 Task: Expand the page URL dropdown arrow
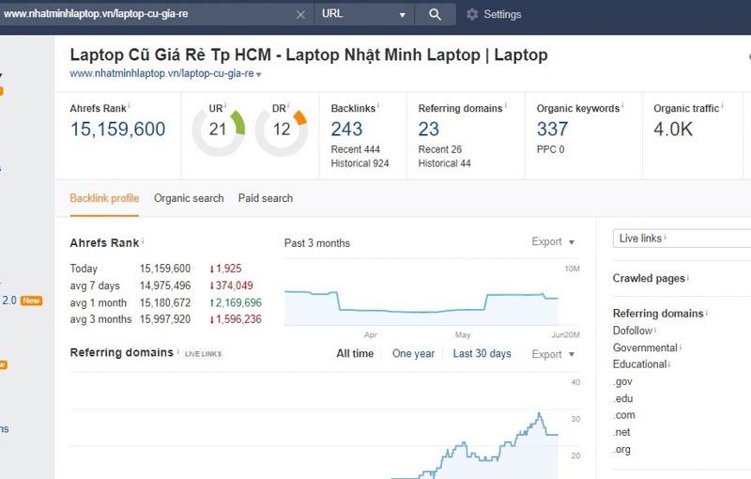point(259,74)
